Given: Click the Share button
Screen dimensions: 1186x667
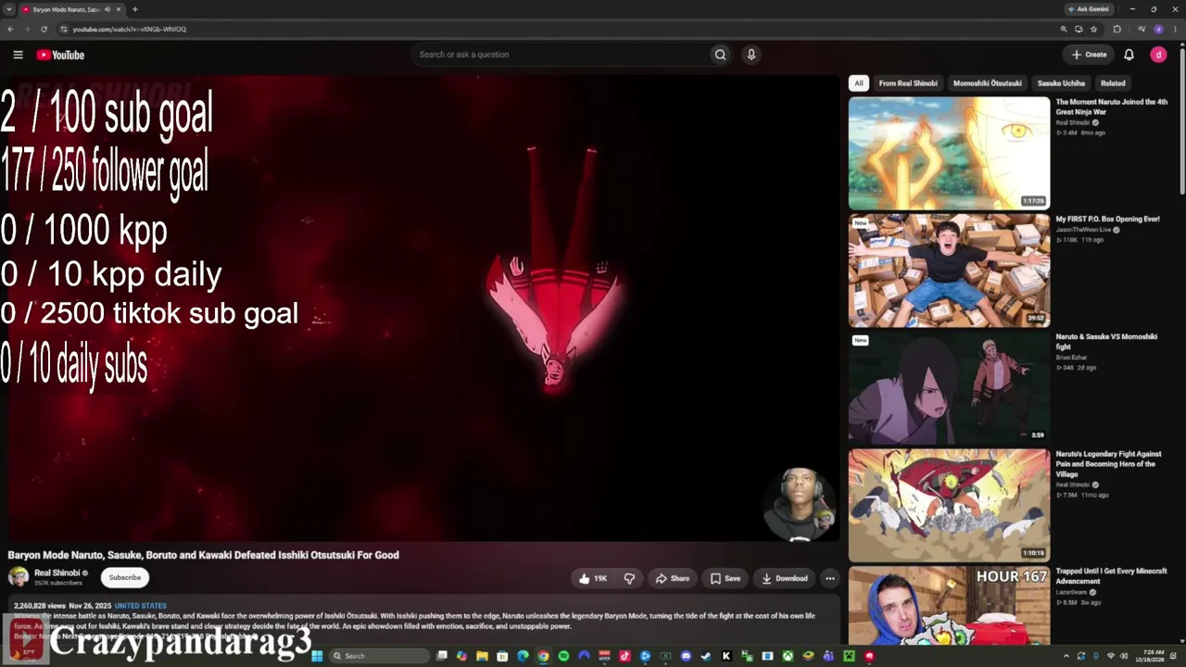Looking at the screenshot, I should pyautogui.click(x=673, y=578).
